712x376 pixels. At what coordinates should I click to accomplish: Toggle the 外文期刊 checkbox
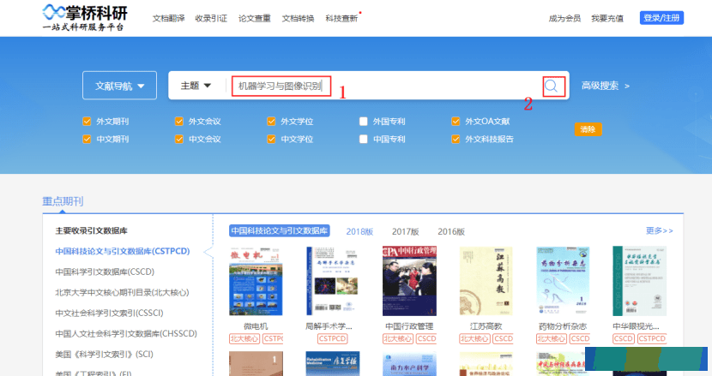pos(87,121)
